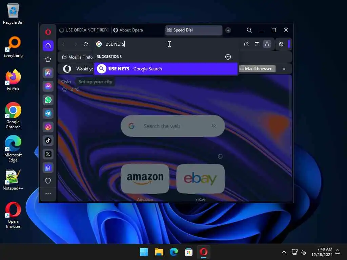
Task: Click the 'as default browser' button
Action: tap(256, 69)
